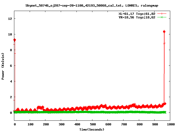The width and height of the screenshot is (176, 132).
Task: Click x-axis tick label 800
Action: (139, 124)
